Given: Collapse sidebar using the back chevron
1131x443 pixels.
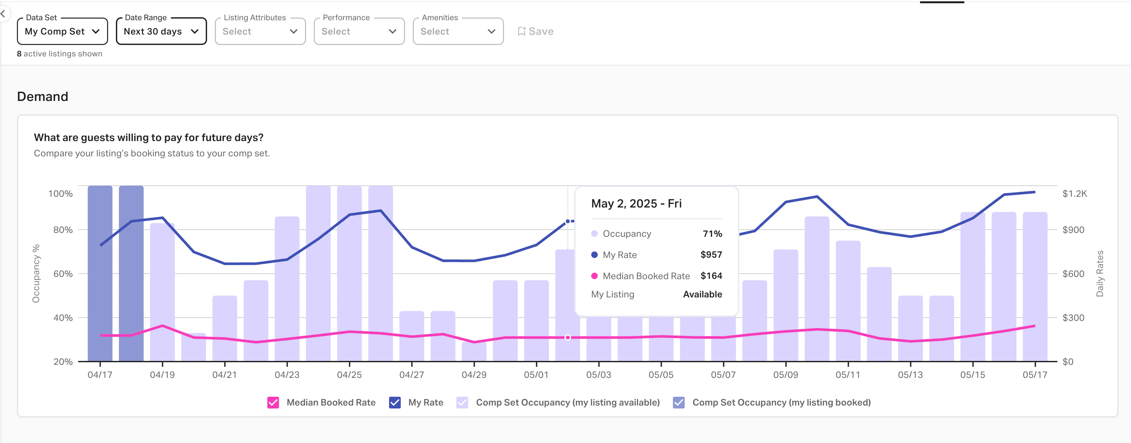Looking at the screenshot, I should coord(3,14).
